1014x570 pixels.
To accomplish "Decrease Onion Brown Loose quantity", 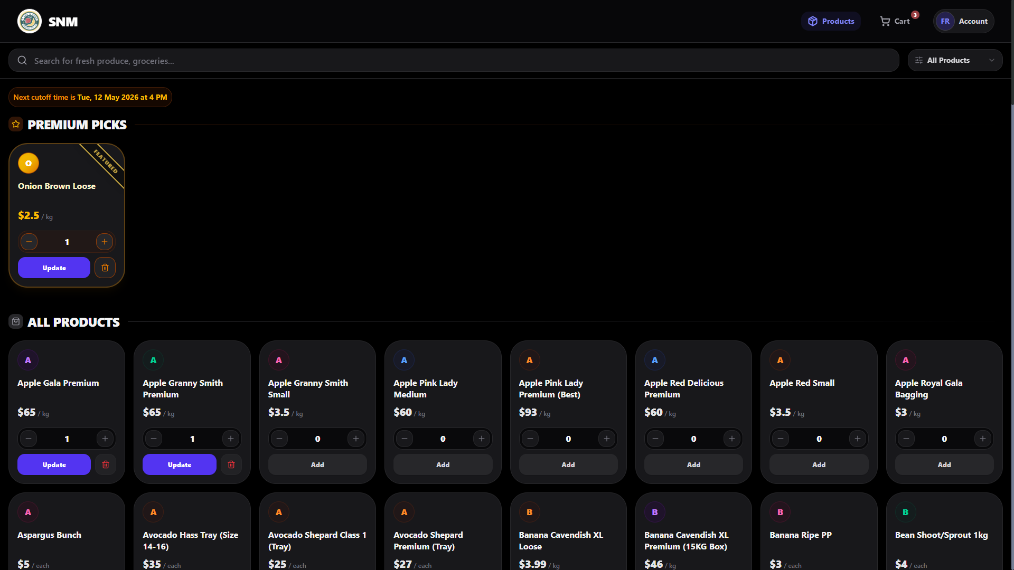I will [29, 242].
